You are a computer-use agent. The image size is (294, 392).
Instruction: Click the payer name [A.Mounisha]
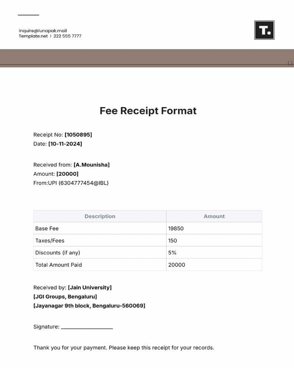click(91, 165)
